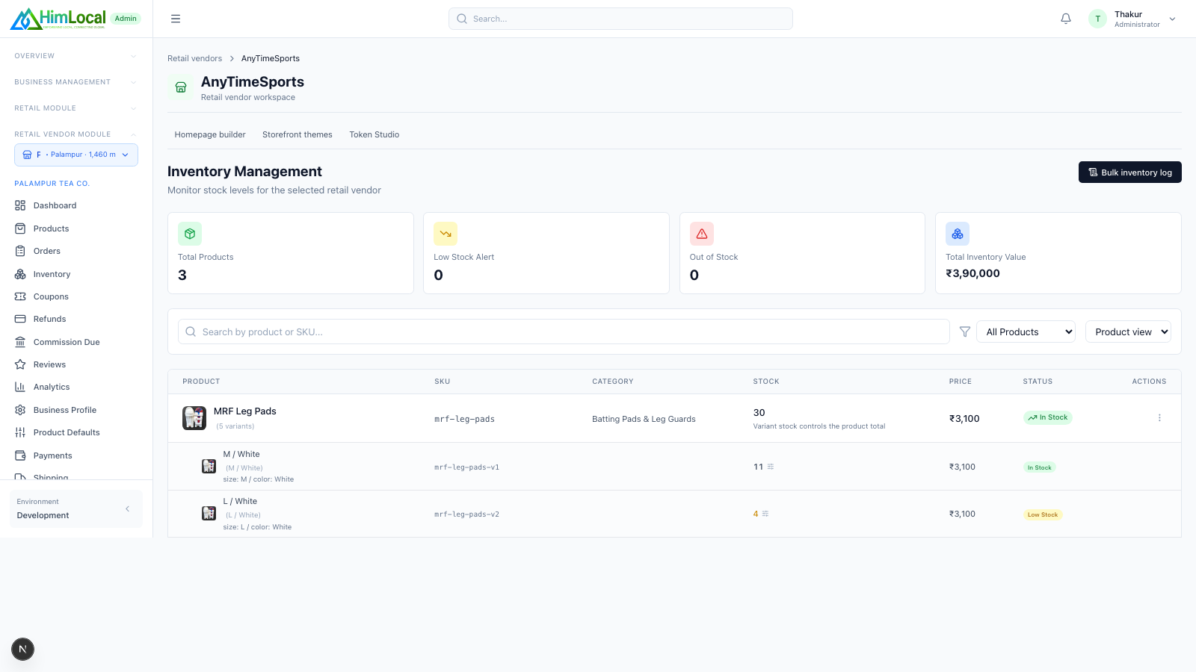Expand the OVERVIEW sidebar section

(x=76, y=56)
